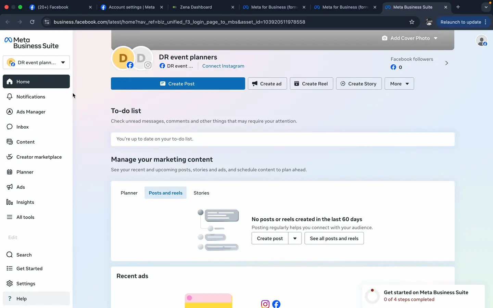
Task: Click the Create ad button
Action: click(x=267, y=84)
